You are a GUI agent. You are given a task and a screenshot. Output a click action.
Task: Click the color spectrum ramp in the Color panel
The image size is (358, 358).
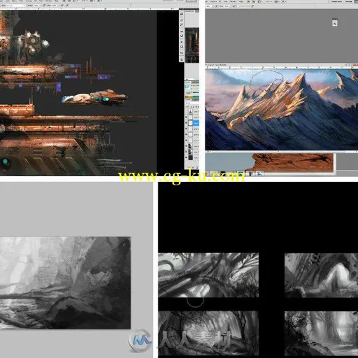point(192,96)
